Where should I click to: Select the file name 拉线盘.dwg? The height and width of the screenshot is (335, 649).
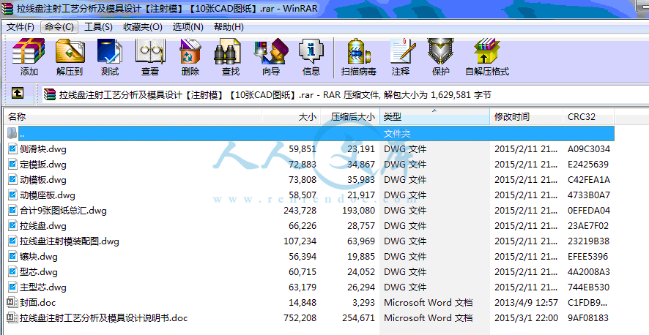[43, 226]
